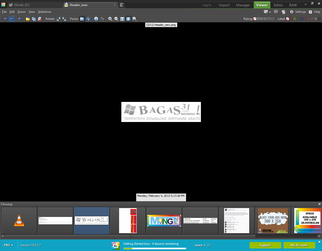This screenshot has height=251, width=322.
Task: Clear color label with the no-label box
Action: [288, 19]
